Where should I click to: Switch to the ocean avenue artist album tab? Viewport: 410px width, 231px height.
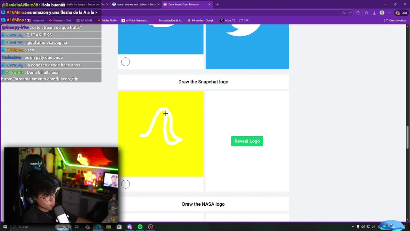tap(136, 4)
